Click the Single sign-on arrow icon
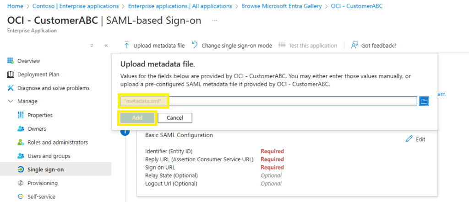The image size is (469, 202). point(21,170)
